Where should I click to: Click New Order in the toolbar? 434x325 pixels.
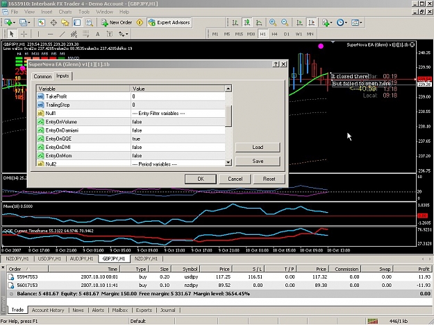pyautogui.click(x=117, y=23)
